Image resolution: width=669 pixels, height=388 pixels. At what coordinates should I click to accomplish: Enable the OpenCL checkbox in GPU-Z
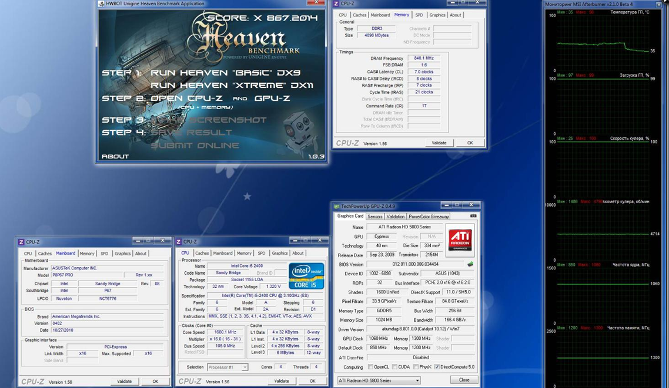coord(370,367)
